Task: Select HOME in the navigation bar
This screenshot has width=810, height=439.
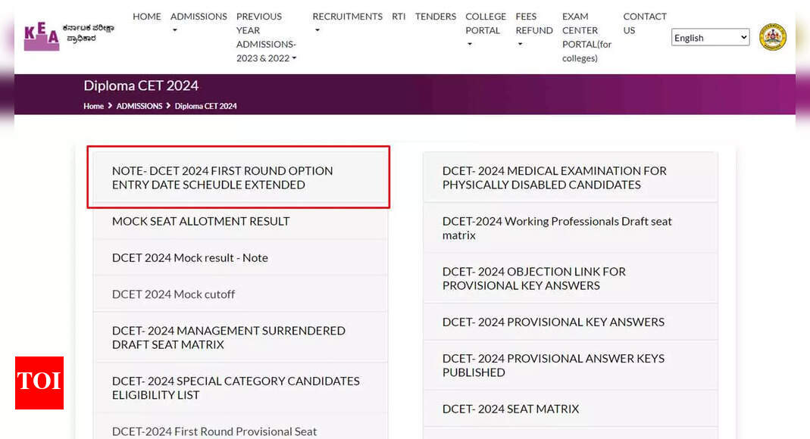Action: pos(146,17)
